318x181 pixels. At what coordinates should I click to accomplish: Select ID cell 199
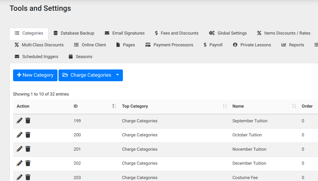[77, 121]
